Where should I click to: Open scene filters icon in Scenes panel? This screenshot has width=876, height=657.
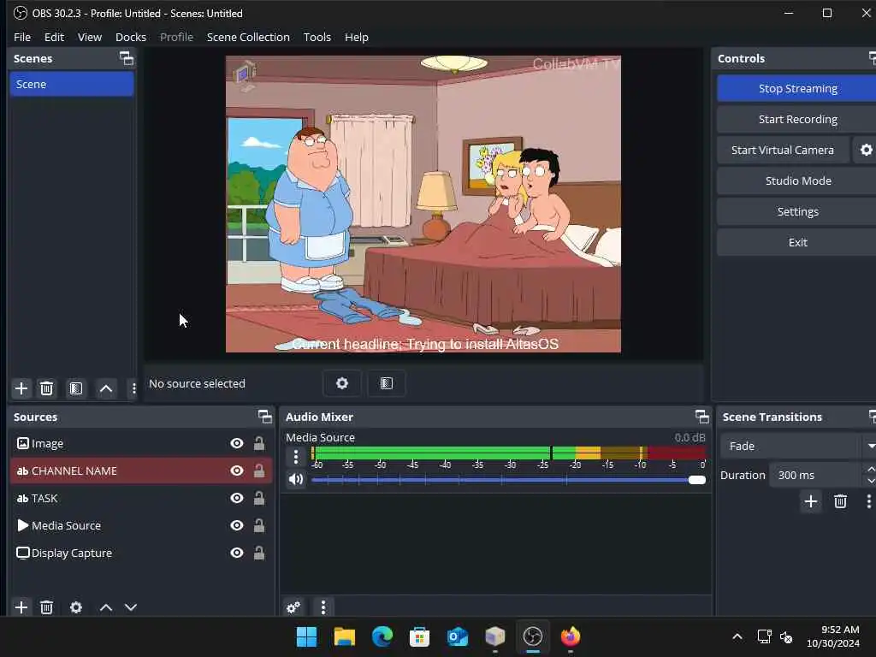[76, 388]
